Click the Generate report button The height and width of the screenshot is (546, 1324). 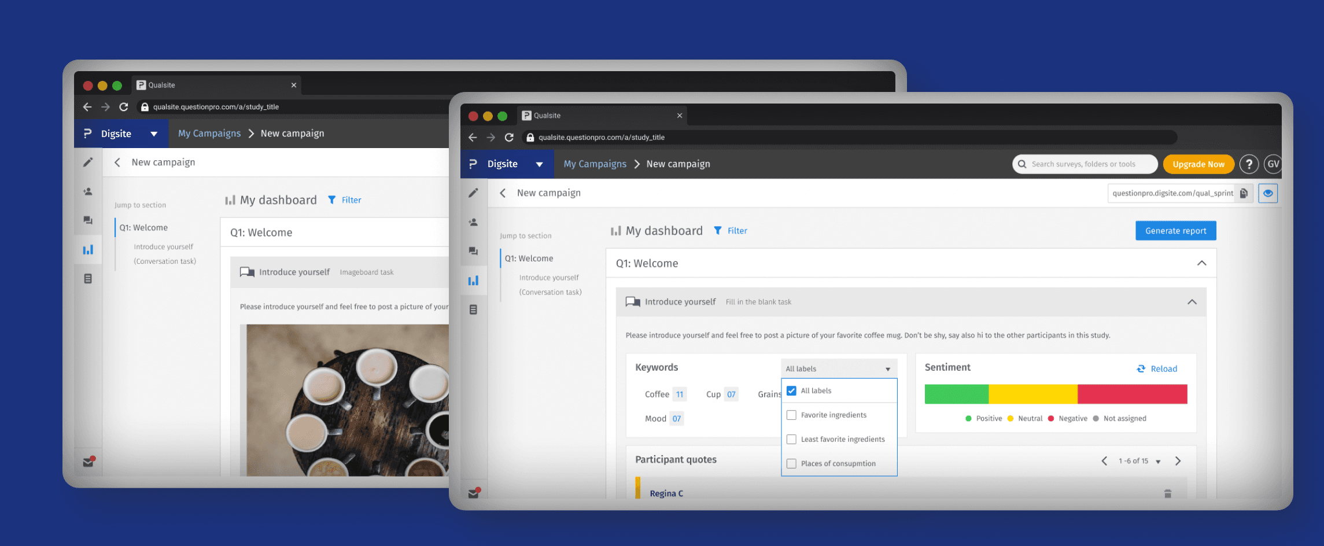click(1175, 231)
